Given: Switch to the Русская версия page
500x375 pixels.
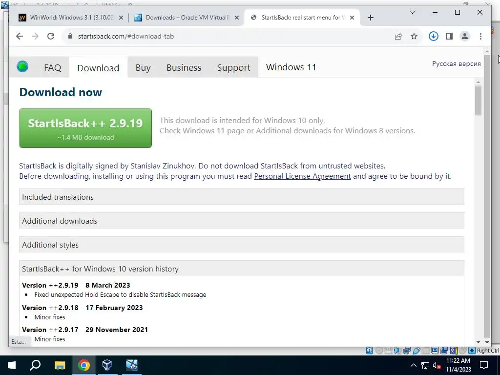Looking at the screenshot, I should click(457, 63).
